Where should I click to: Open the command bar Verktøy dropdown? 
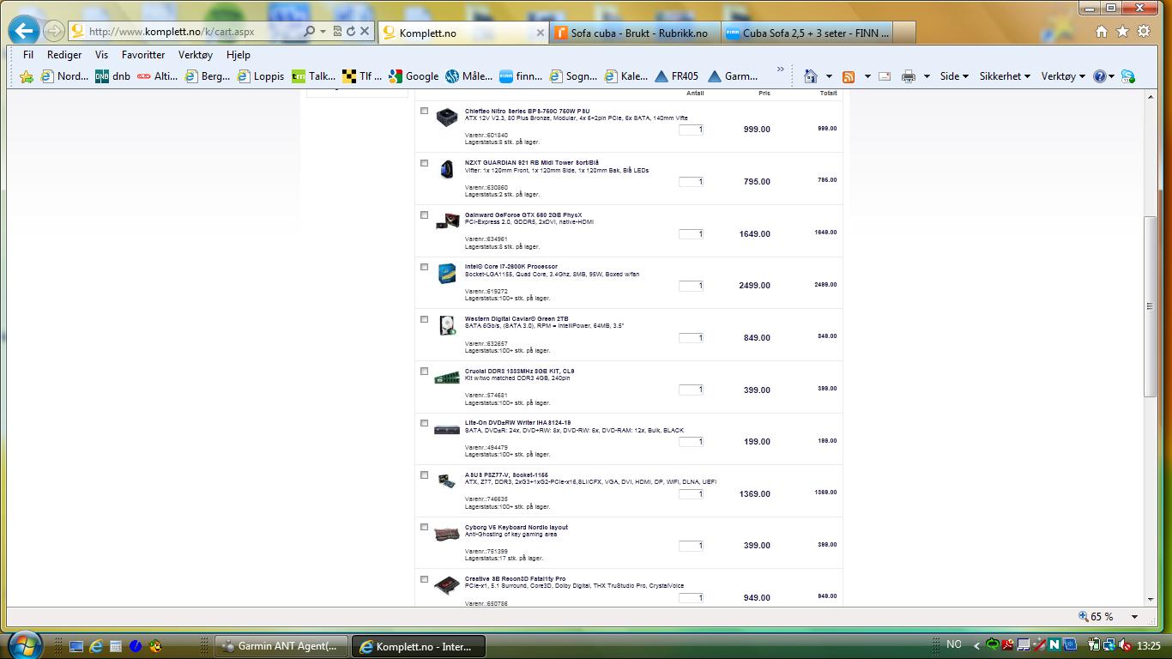1063,76
